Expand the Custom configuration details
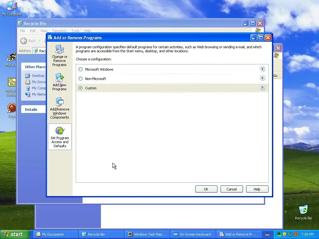Screen dimensions: 319x239 click(262, 87)
